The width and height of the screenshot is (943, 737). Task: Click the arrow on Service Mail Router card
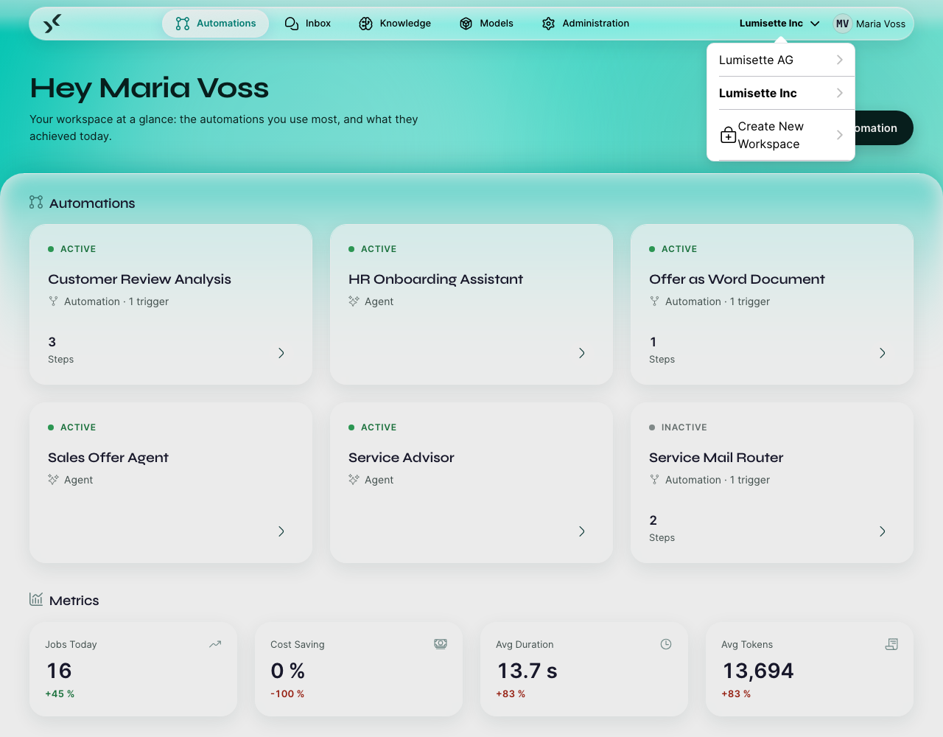[x=883, y=531]
